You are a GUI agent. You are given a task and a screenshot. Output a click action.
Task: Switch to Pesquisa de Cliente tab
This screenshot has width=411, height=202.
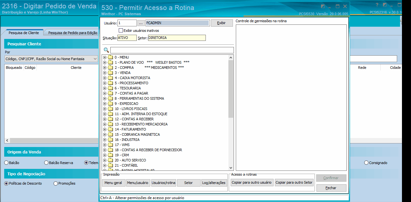tap(24, 33)
